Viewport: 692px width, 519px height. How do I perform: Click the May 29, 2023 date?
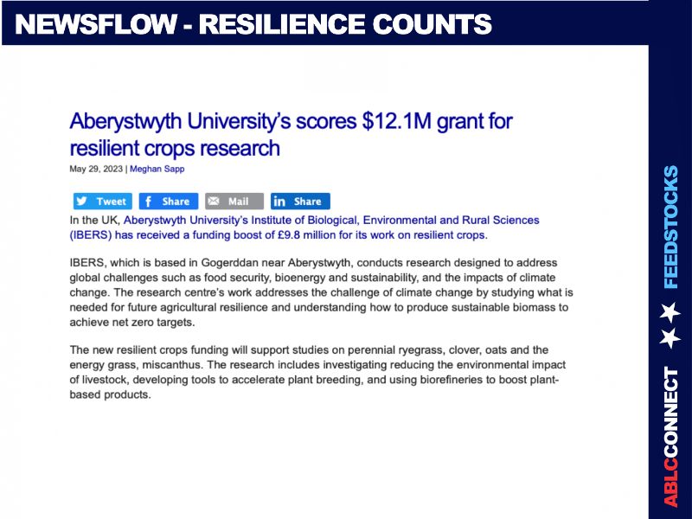[x=96, y=169]
